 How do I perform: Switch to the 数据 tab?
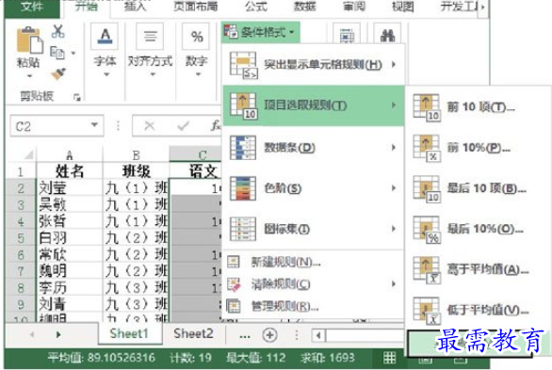pos(305,7)
